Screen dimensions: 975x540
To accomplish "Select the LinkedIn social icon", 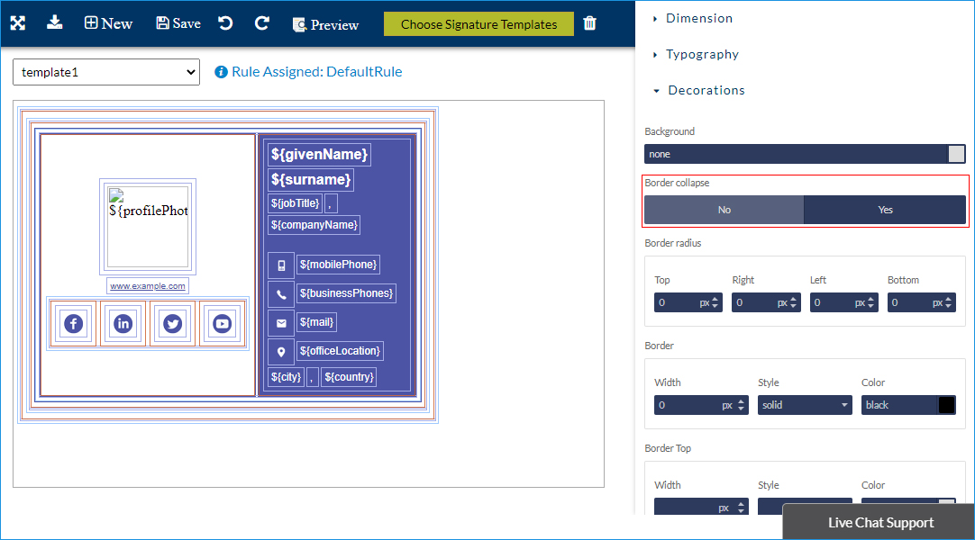I will (123, 323).
